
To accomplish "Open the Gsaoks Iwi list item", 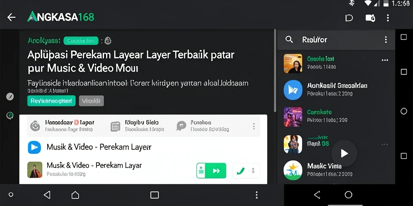I will click(x=336, y=63).
